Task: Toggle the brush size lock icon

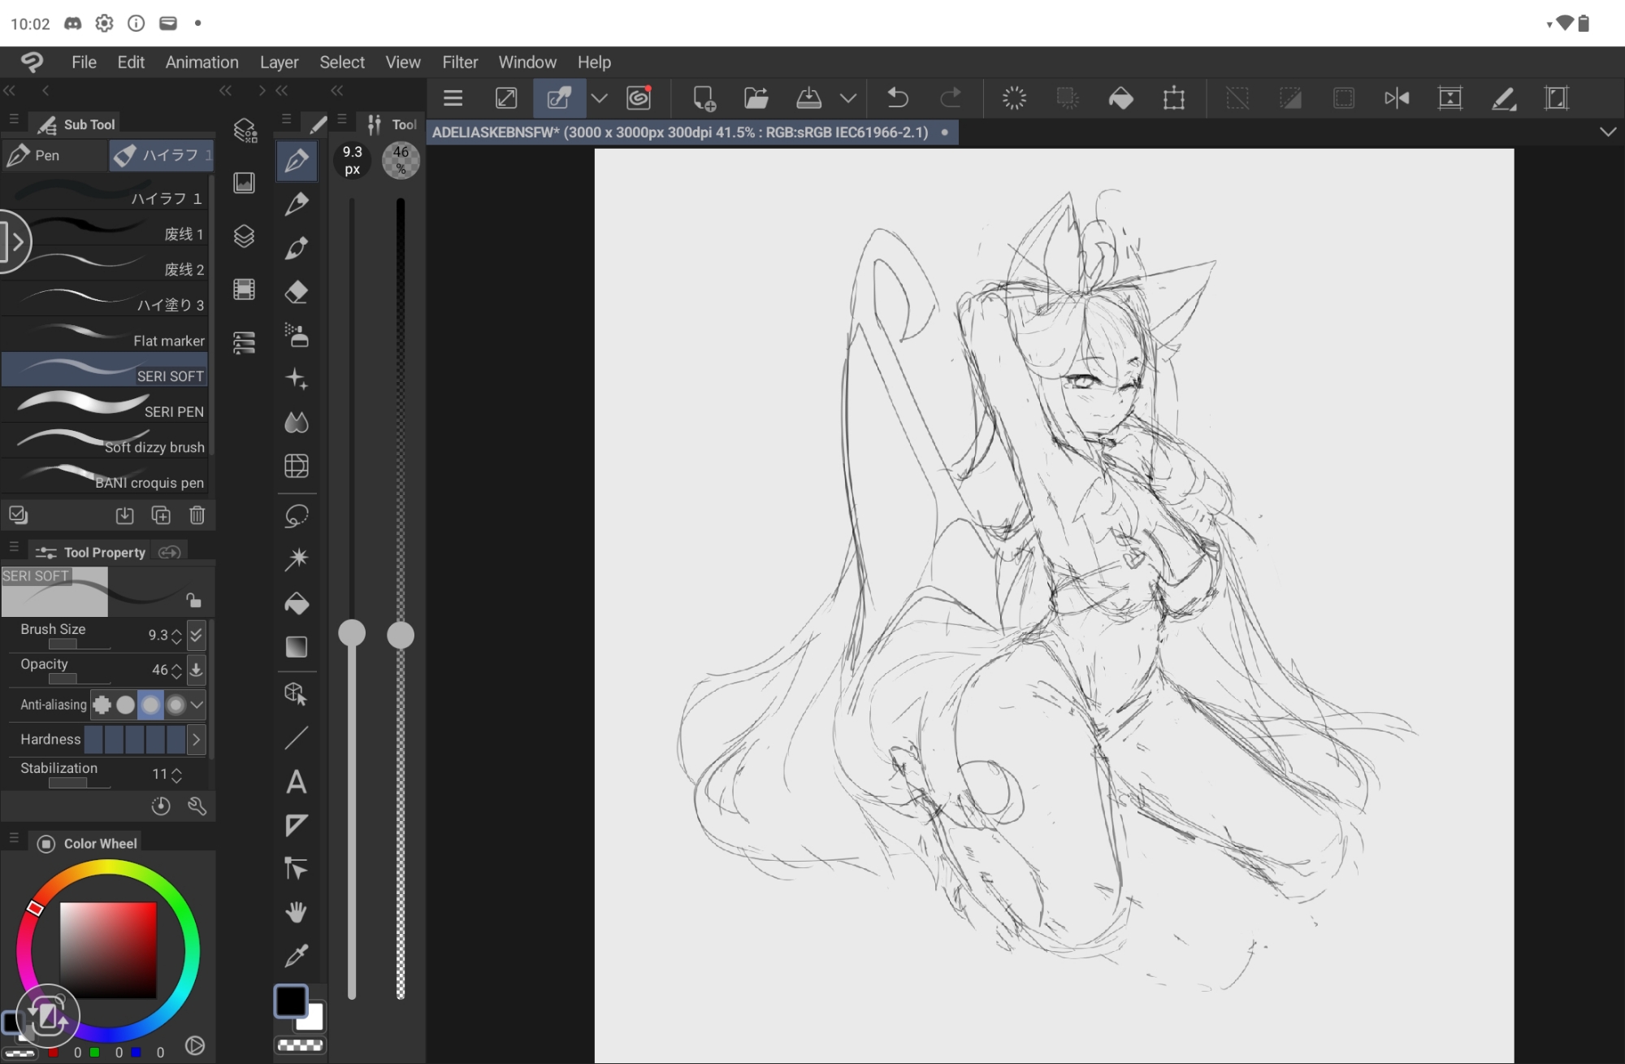Action: [x=193, y=600]
